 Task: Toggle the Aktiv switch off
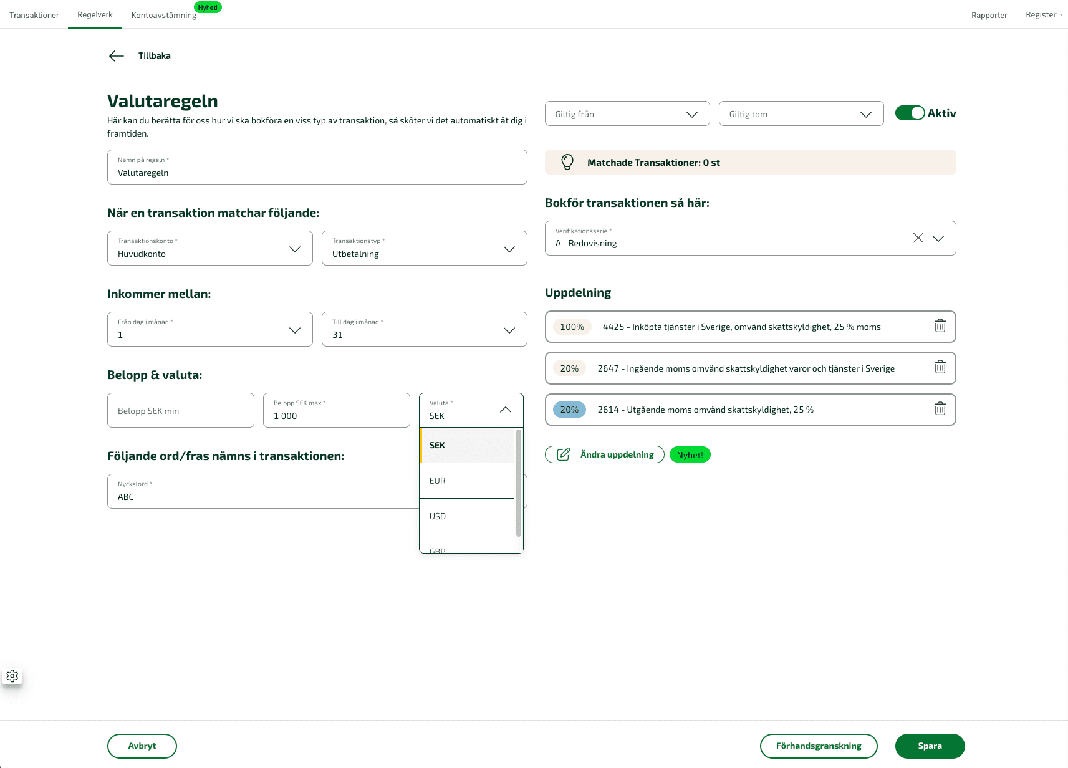[910, 113]
